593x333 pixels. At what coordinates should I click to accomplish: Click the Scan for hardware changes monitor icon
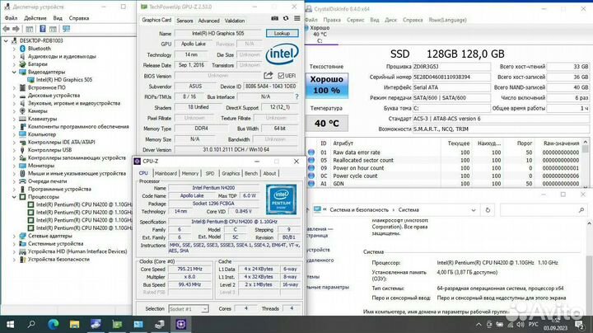pos(66,29)
